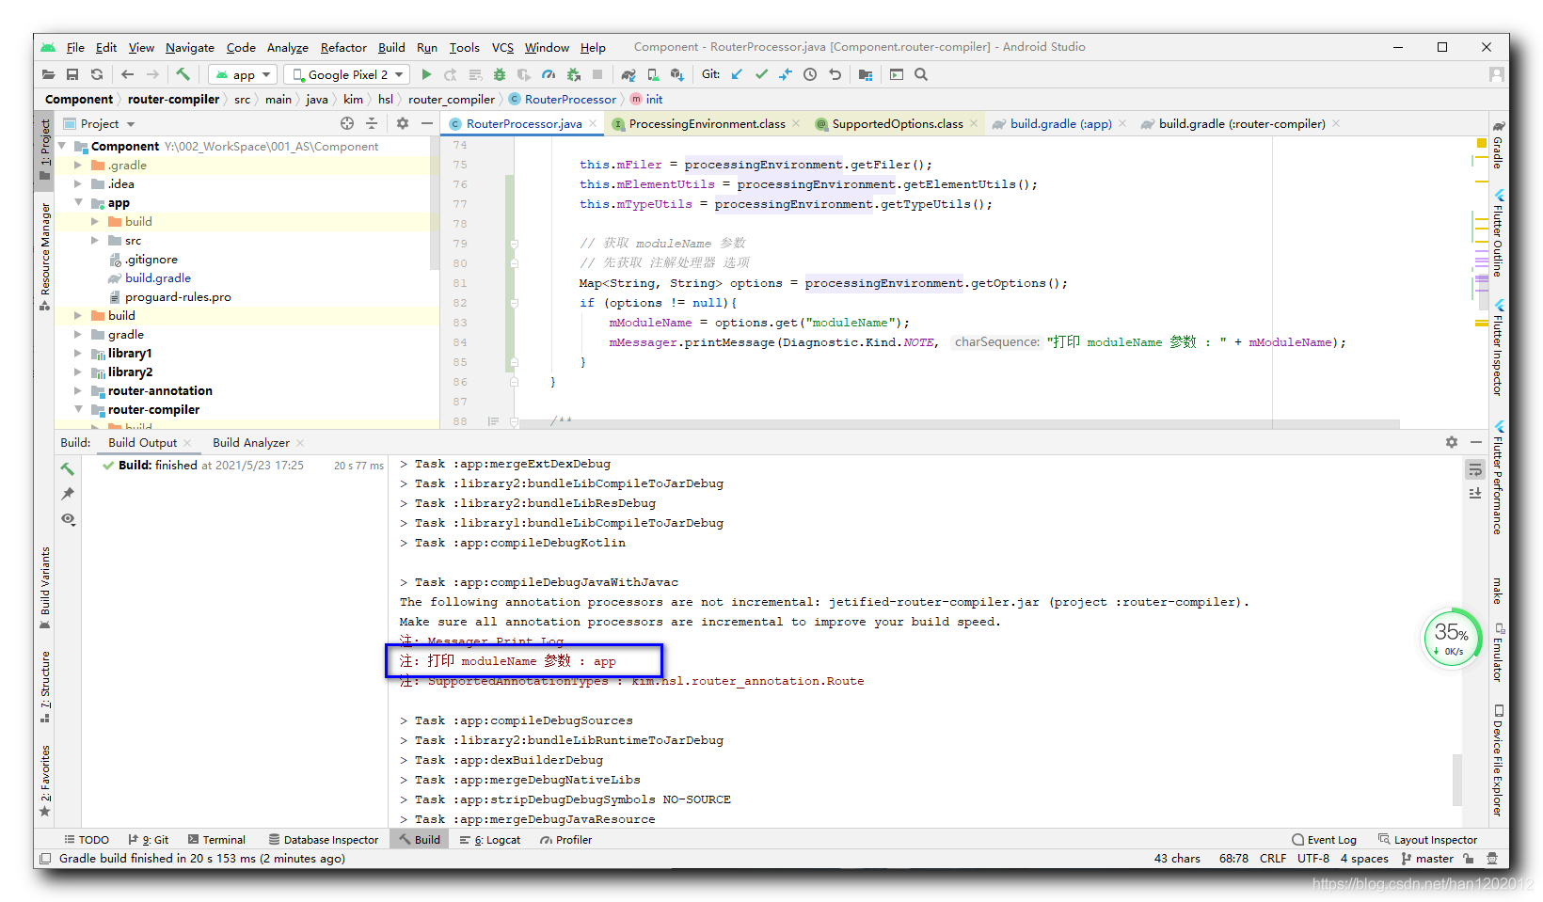Close the RouterProcessor.java tab
The width and height of the screenshot is (1543, 902).
pyautogui.click(x=593, y=123)
